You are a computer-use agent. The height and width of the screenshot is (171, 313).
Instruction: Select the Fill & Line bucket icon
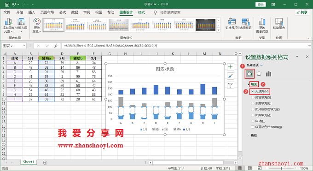pyautogui.click(x=249, y=74)
